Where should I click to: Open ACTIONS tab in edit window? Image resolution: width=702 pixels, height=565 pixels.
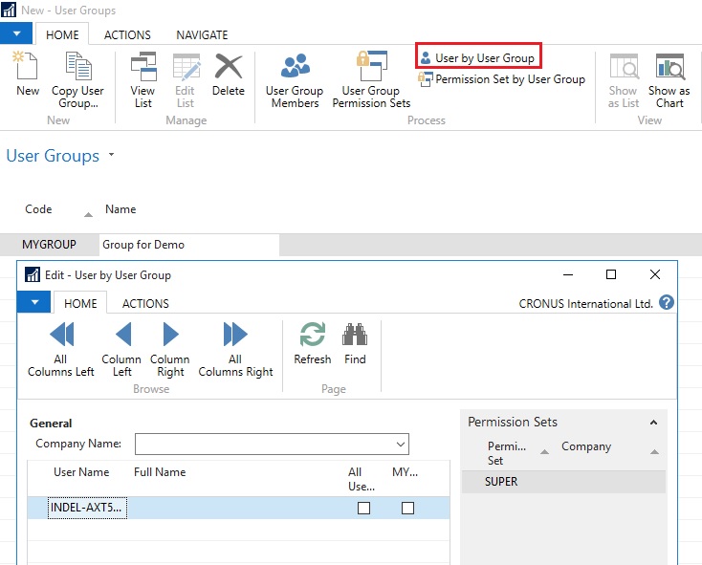point(145,303)
